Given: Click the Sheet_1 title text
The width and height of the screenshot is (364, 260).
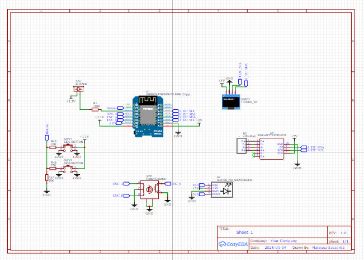Looking at the screenshot, I should pos(244,232).
